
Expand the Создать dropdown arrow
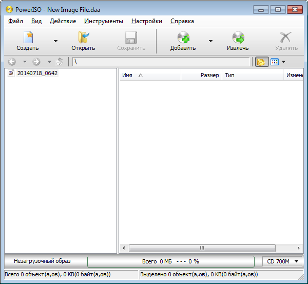pyautogui.click(x=55, y=41)
